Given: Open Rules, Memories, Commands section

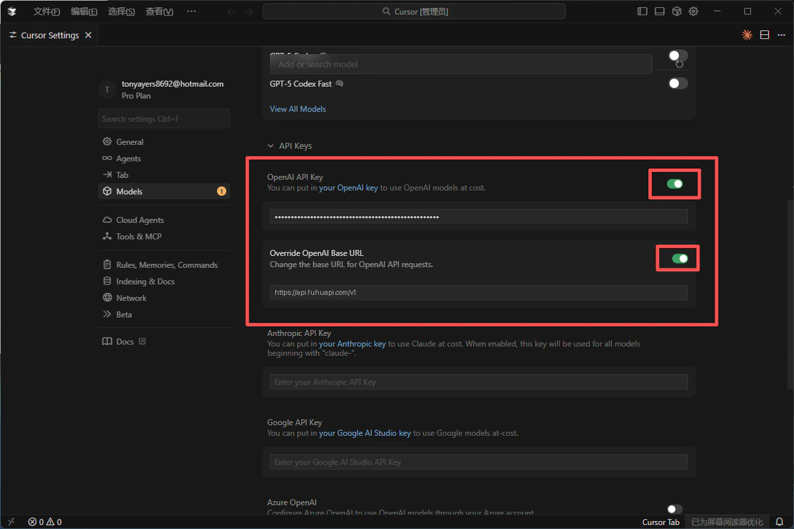Looking at the screenshot, I should (164, 264).
